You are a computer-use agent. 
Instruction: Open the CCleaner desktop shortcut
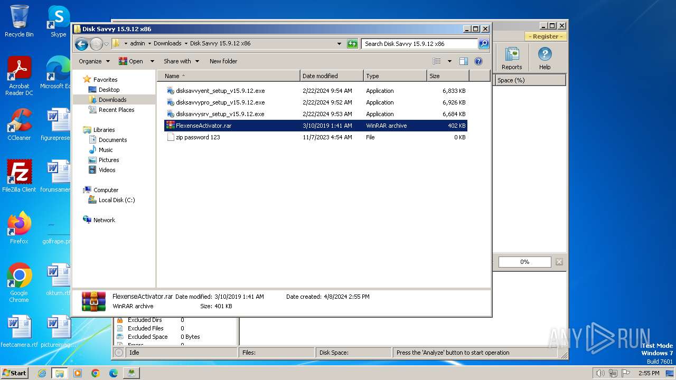[x=19, y=125]
